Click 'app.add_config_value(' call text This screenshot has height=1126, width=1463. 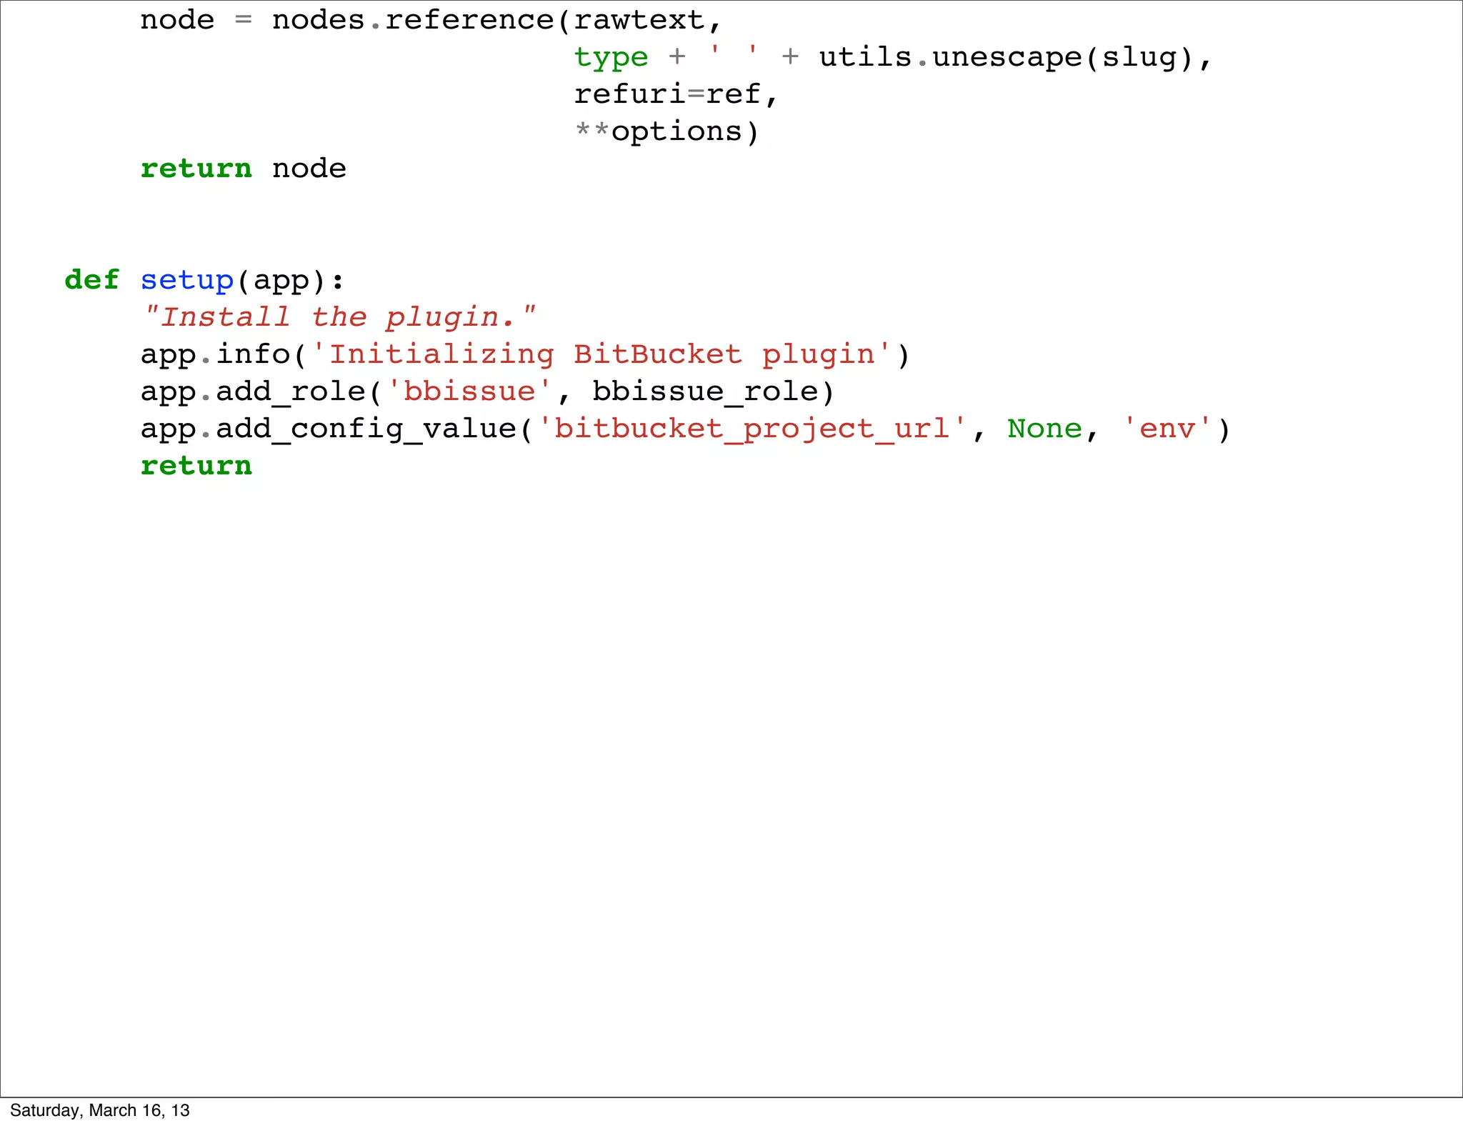[336, 429]
